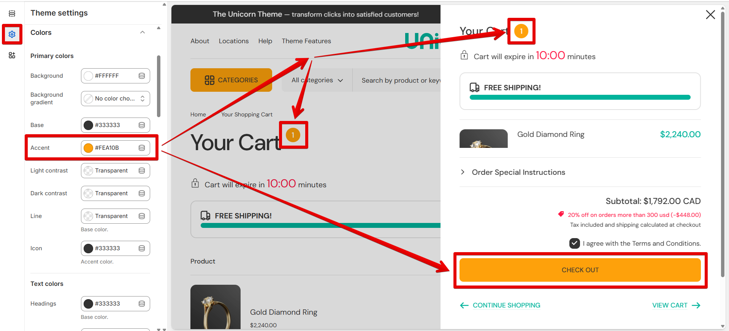Open the Background gradient dropdown
This screenshot has width=729, height=331.
pos(116,99)
